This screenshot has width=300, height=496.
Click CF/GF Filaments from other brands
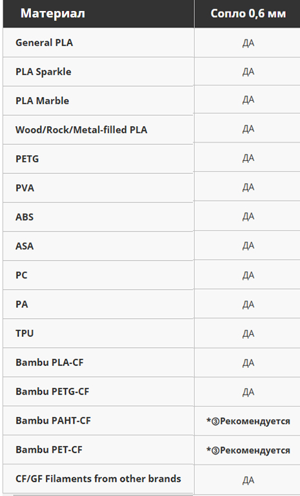(98, 479)
